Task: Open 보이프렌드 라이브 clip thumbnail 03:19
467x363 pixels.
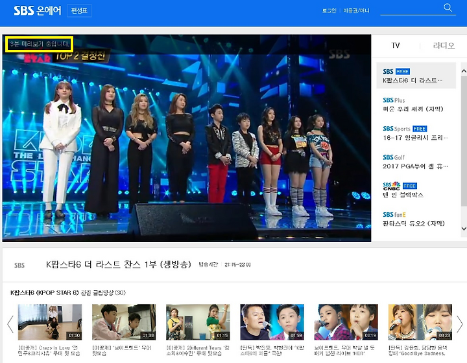Action: 346,322
